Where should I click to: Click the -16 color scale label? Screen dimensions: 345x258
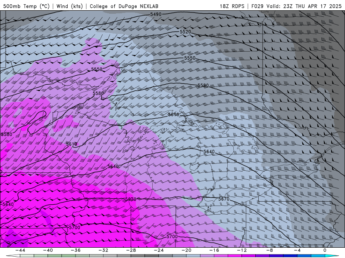pyautogui.click(x=214, y=250)
